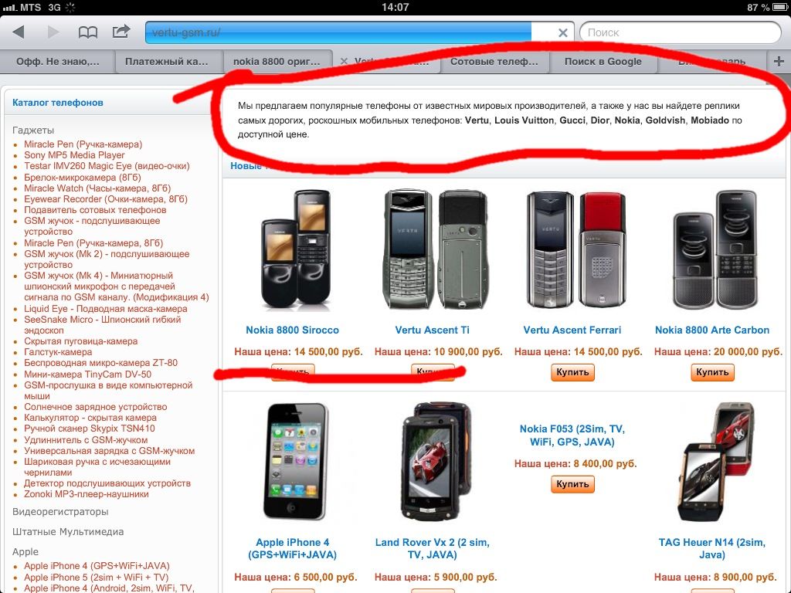Click Купить under Nokia 8800 Arte Carbon

tap(712, 372)
